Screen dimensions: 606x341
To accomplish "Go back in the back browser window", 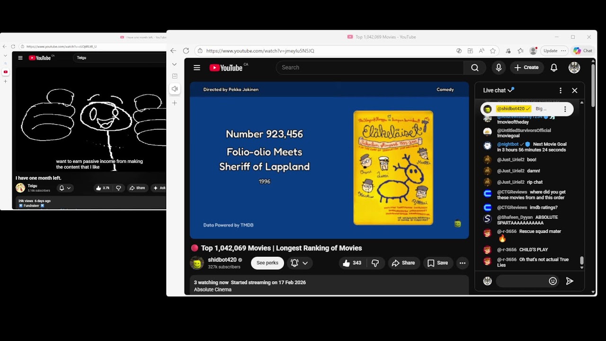I will tap(4, 46).
